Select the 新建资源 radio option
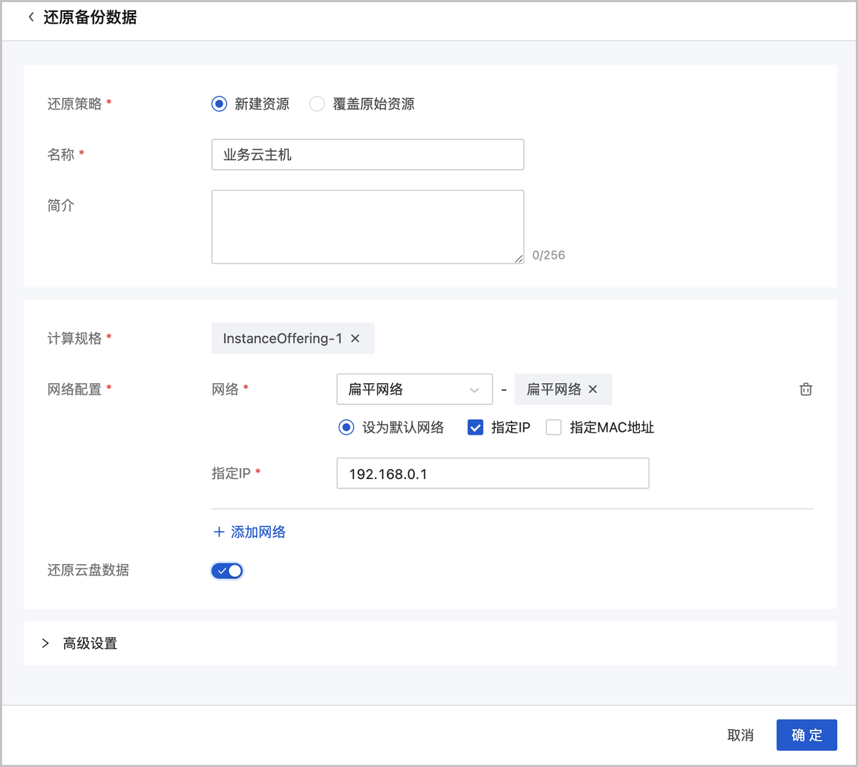This screenshot has width=858, height=767. coord(220,104)
